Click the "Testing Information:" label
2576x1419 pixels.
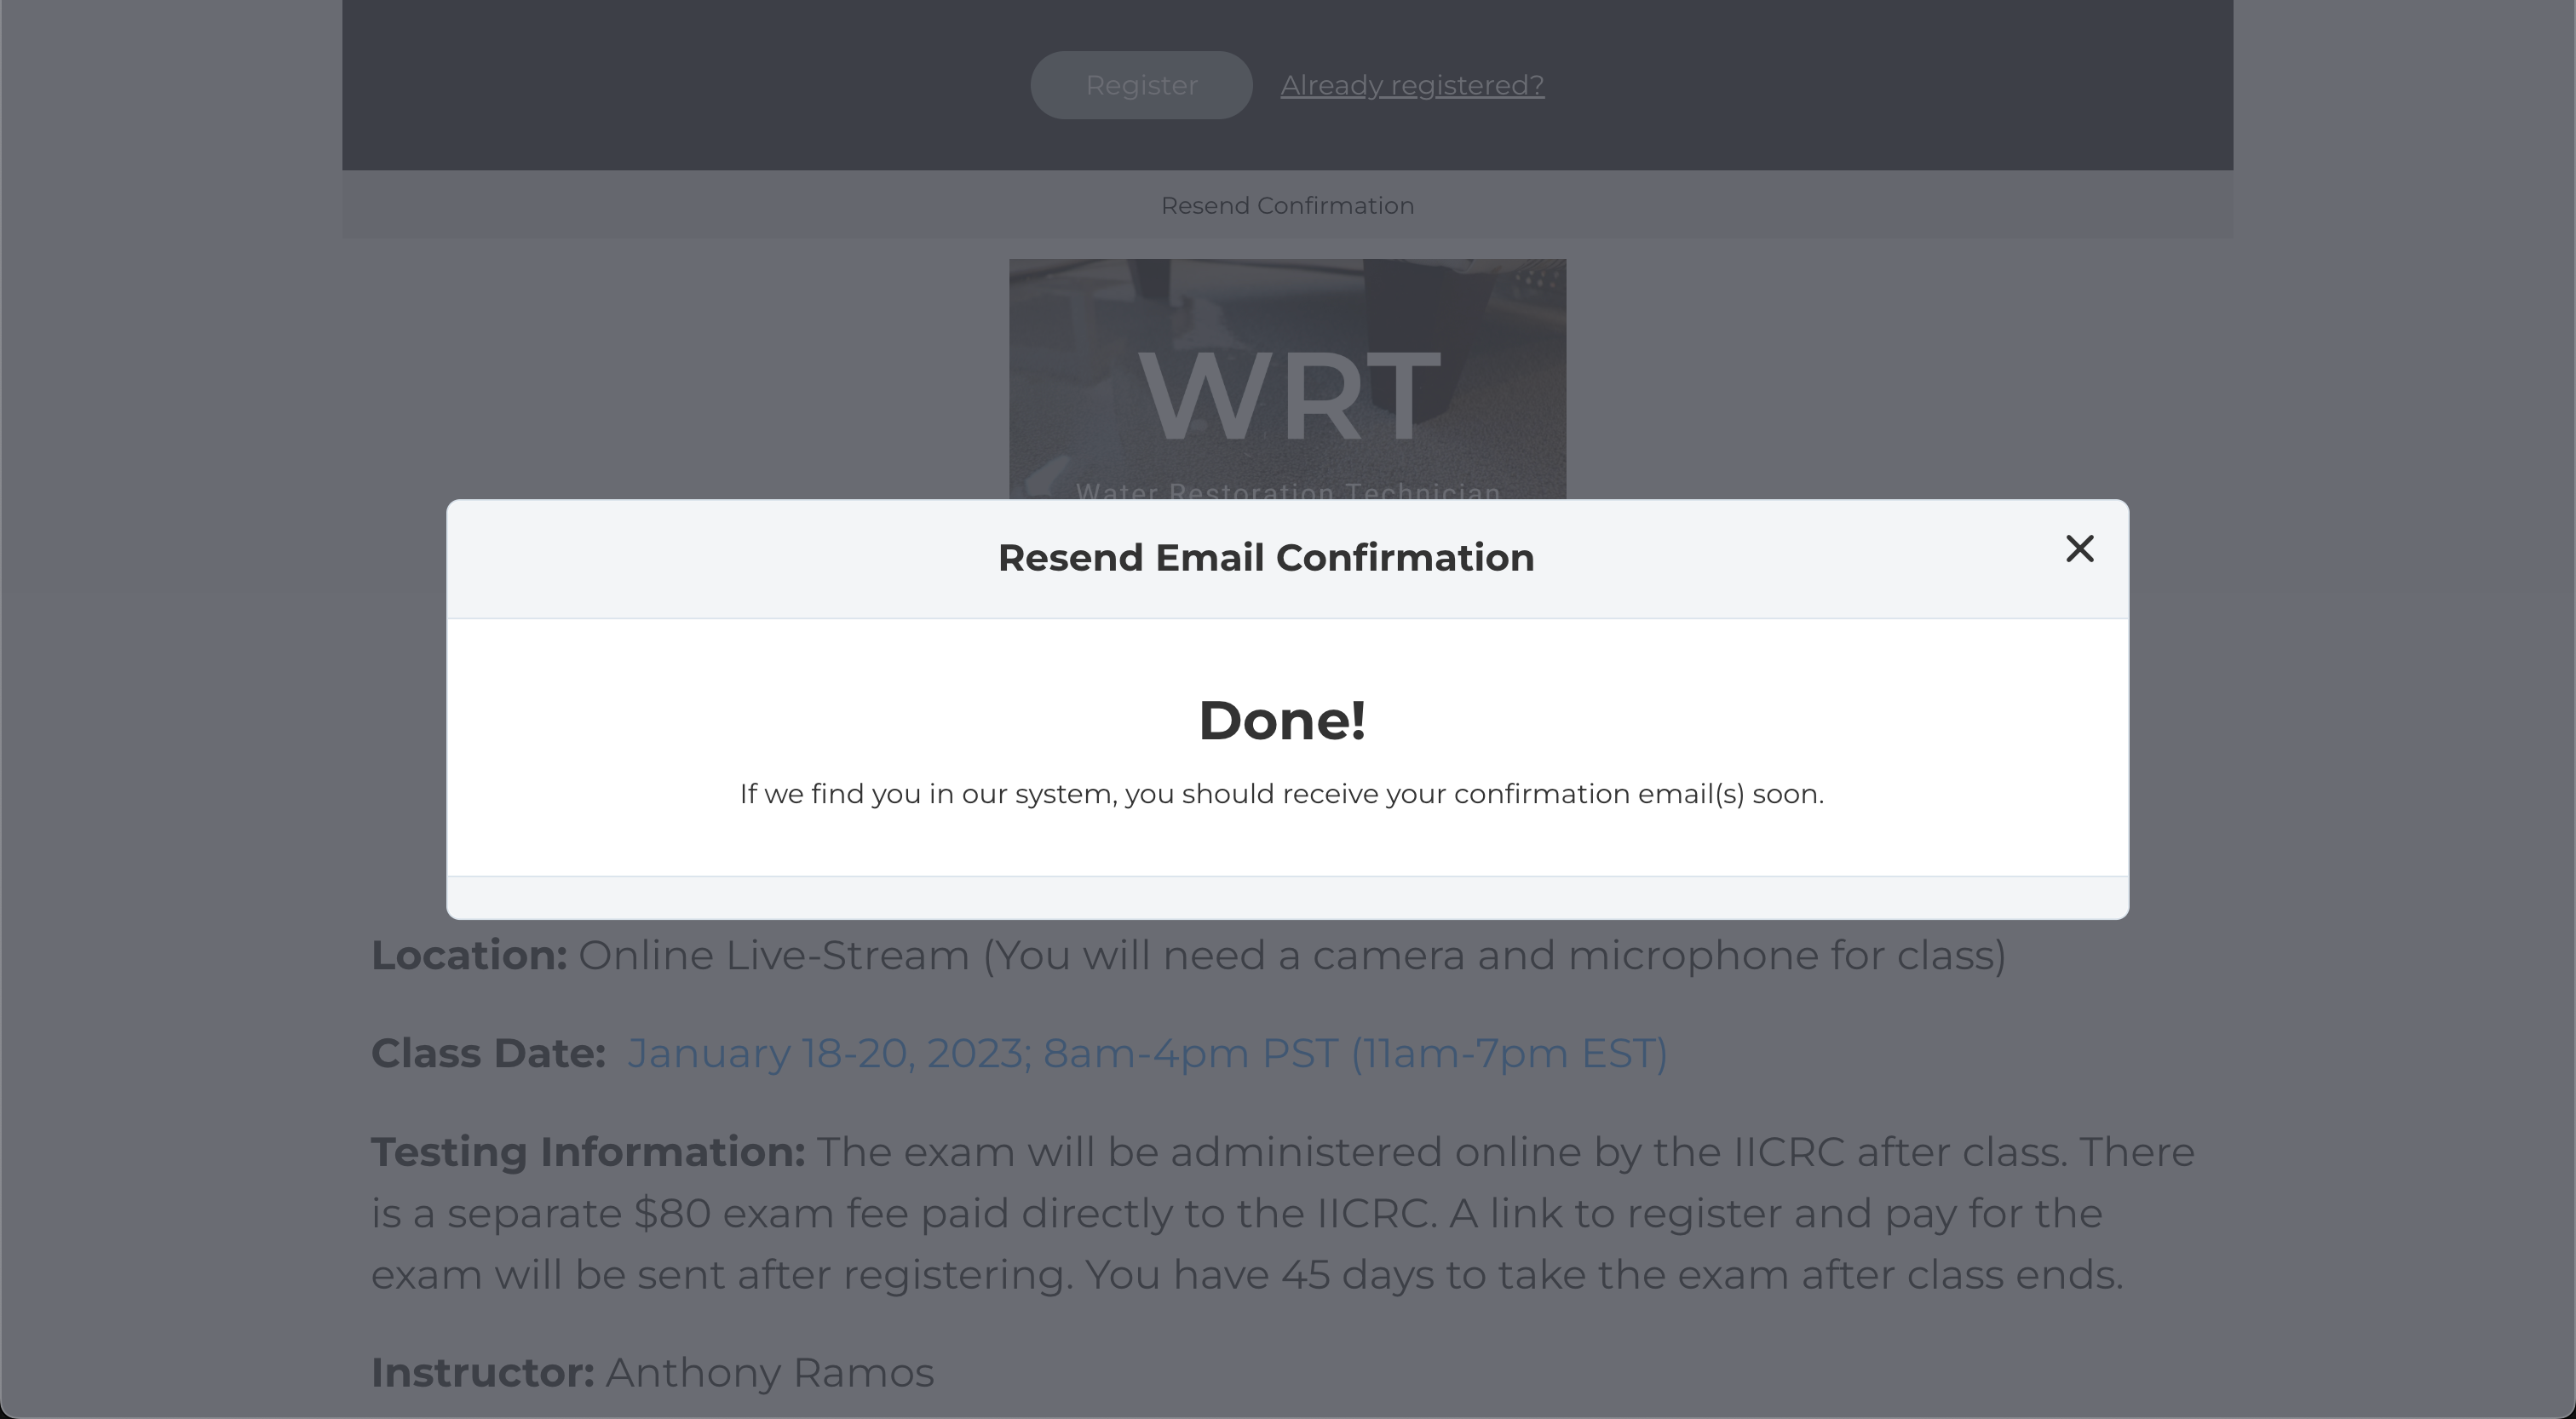click(x=588, y=1152)
